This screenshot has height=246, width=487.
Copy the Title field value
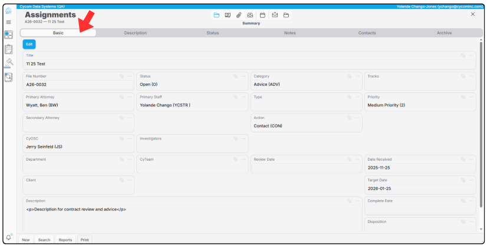click(463, 55)
